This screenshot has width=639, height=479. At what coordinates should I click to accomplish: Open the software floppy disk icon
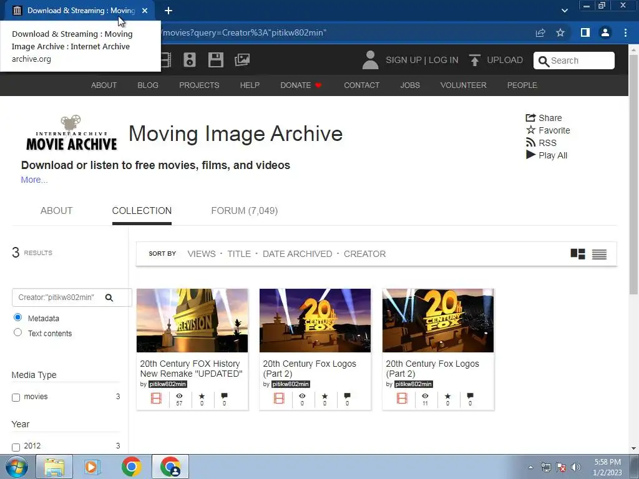(x=215, y=60)
